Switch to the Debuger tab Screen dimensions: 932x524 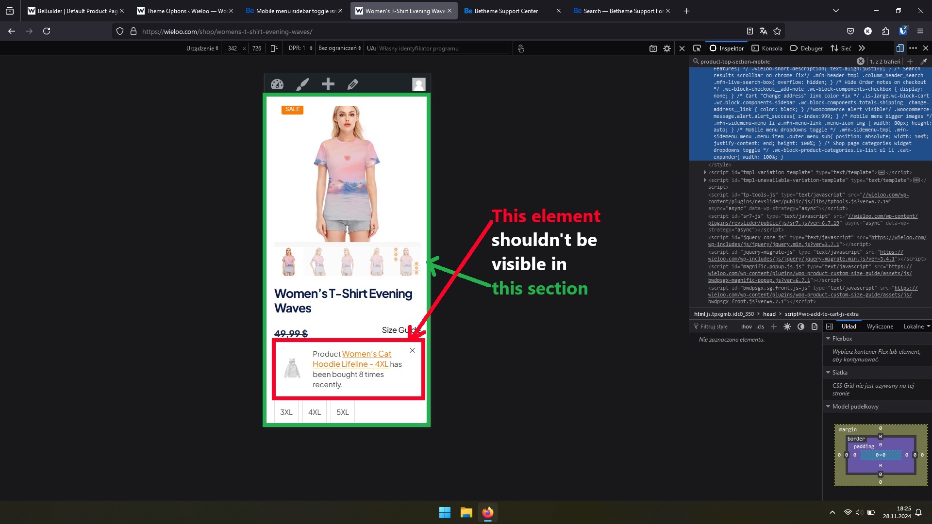807,48
